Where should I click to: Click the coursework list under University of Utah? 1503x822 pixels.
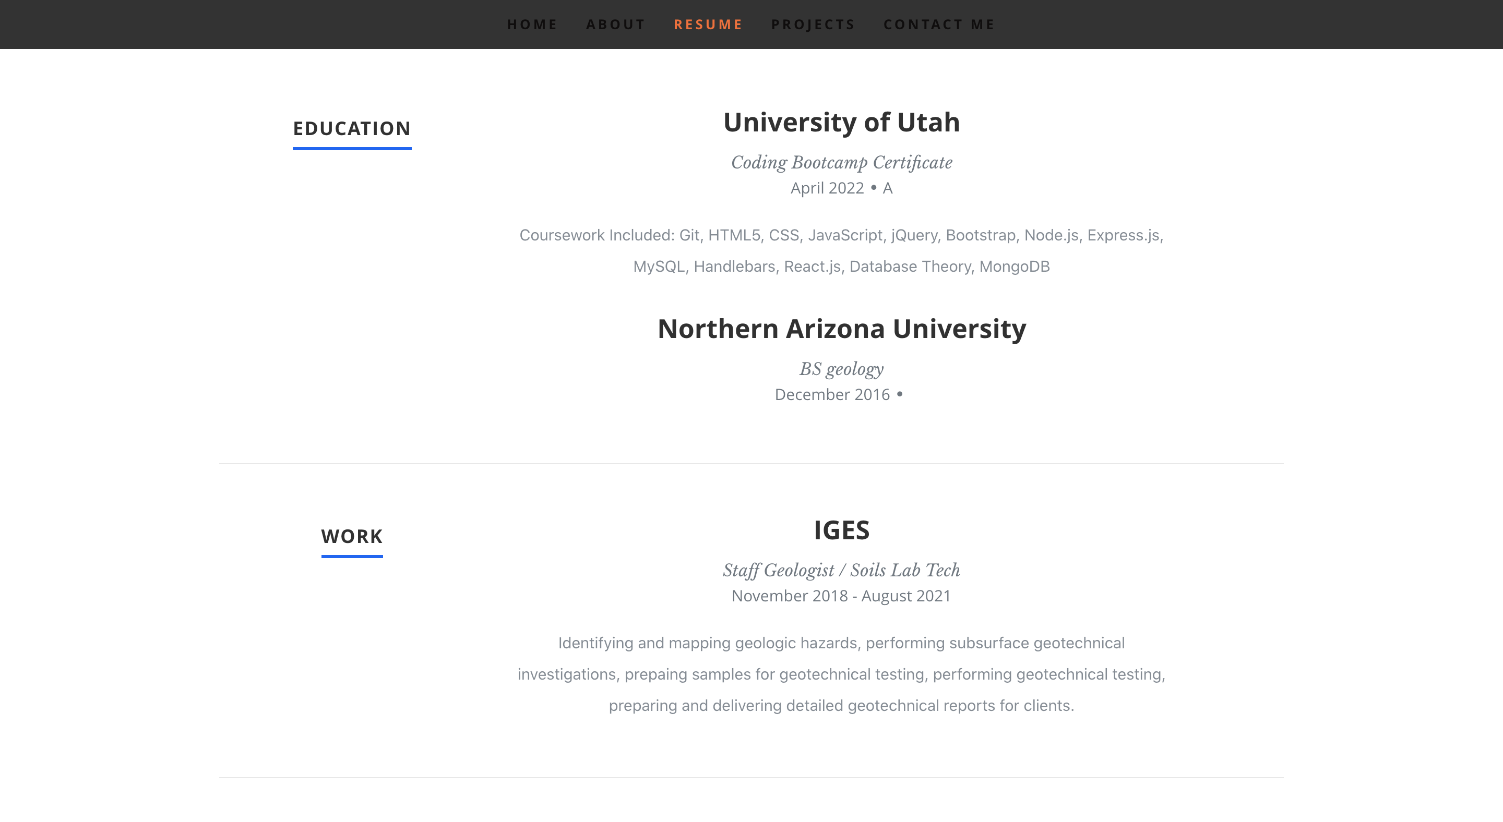841,251
